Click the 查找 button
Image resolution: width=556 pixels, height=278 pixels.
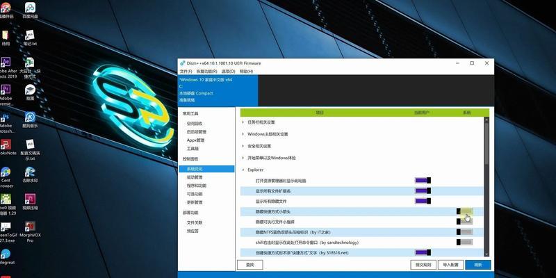tap(250, 265)
